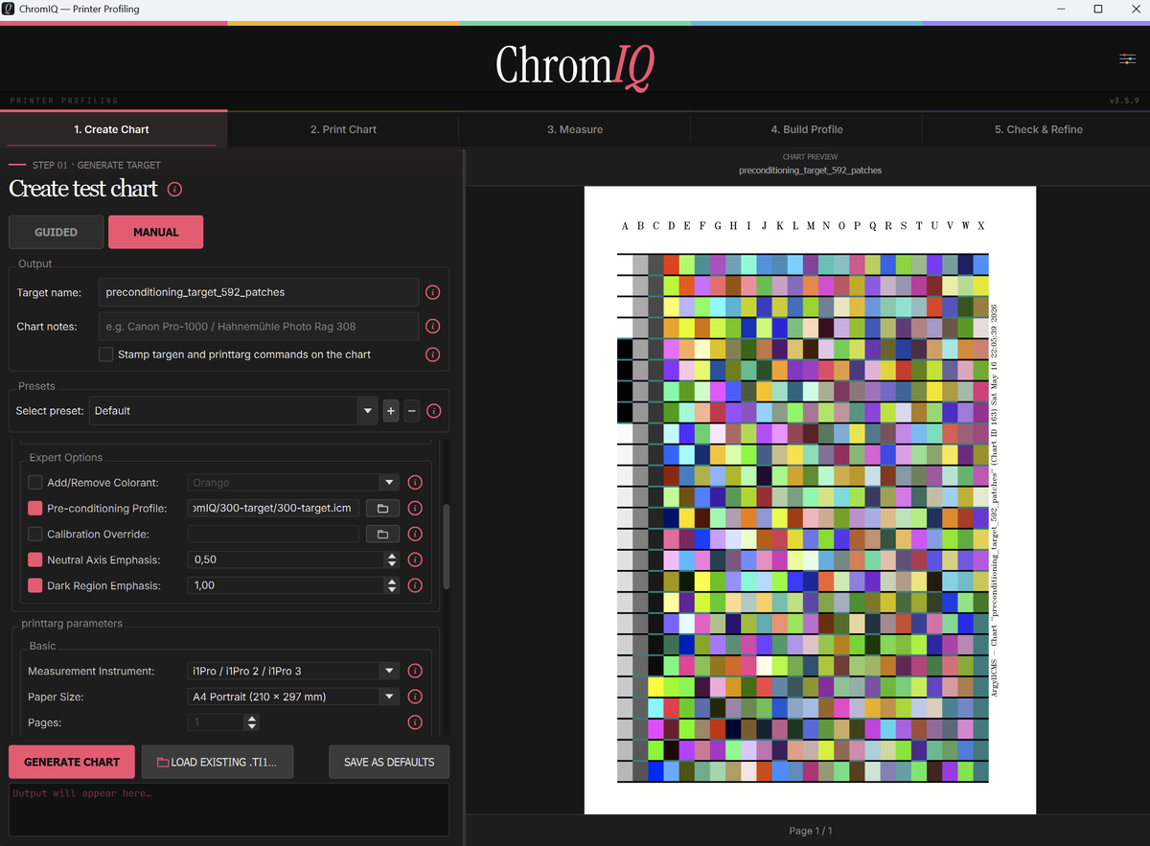Go to 2. Print Chart tab
This screenshot has width=1150, height=846.
coord(343,129)
